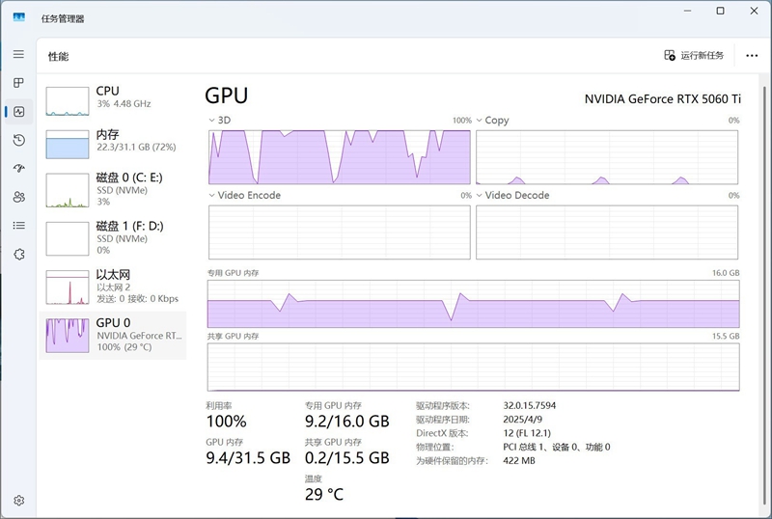Open the Video Decode graph dropdown

point(480,196)
